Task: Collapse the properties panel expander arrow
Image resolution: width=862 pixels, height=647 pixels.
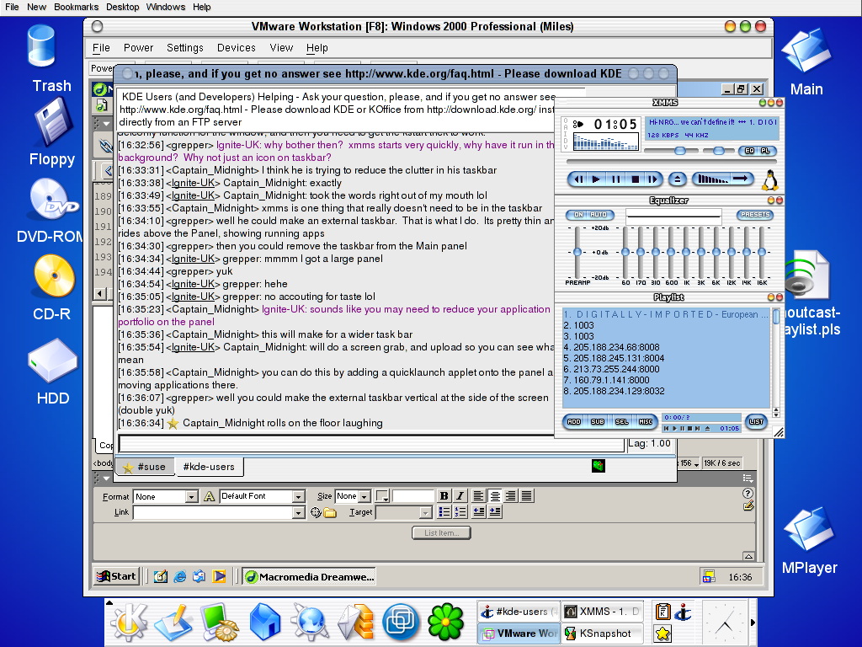Action: [x=748, y=556]
